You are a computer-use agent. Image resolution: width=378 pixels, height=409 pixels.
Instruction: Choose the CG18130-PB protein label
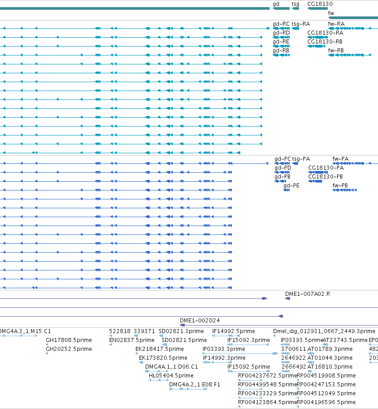(326, 177)
